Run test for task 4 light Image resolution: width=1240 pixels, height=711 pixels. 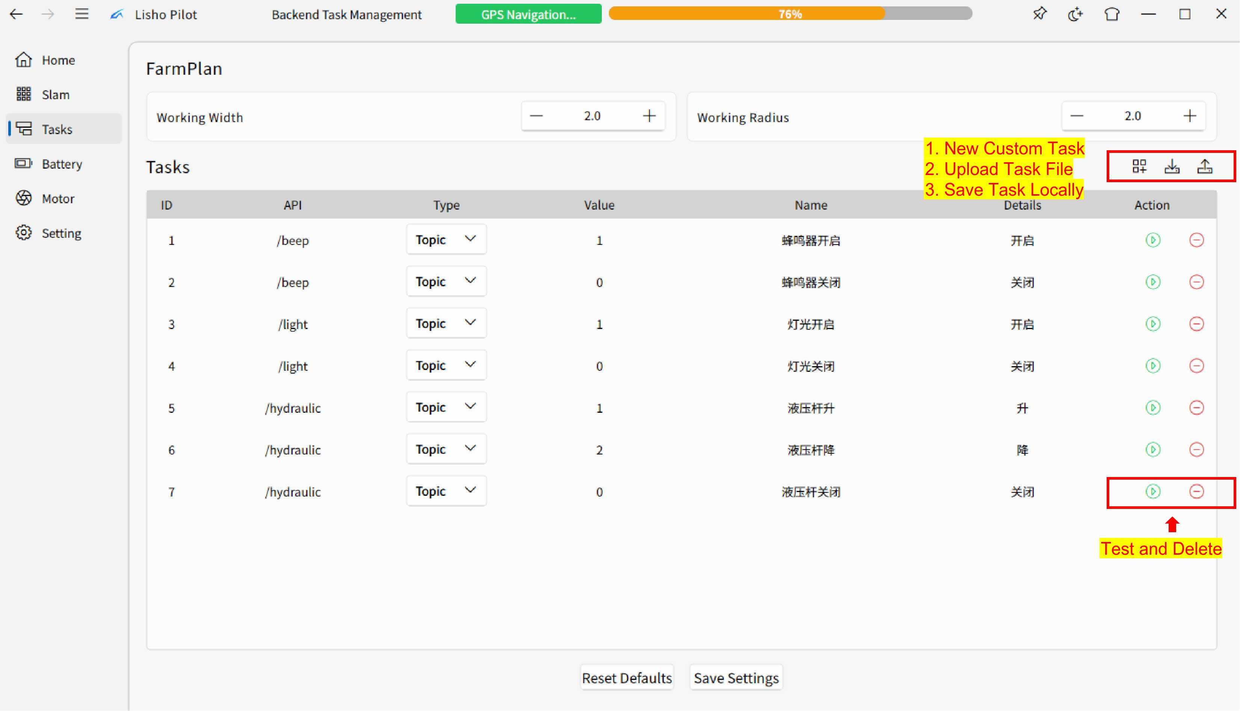click(x=1153, y=366)
